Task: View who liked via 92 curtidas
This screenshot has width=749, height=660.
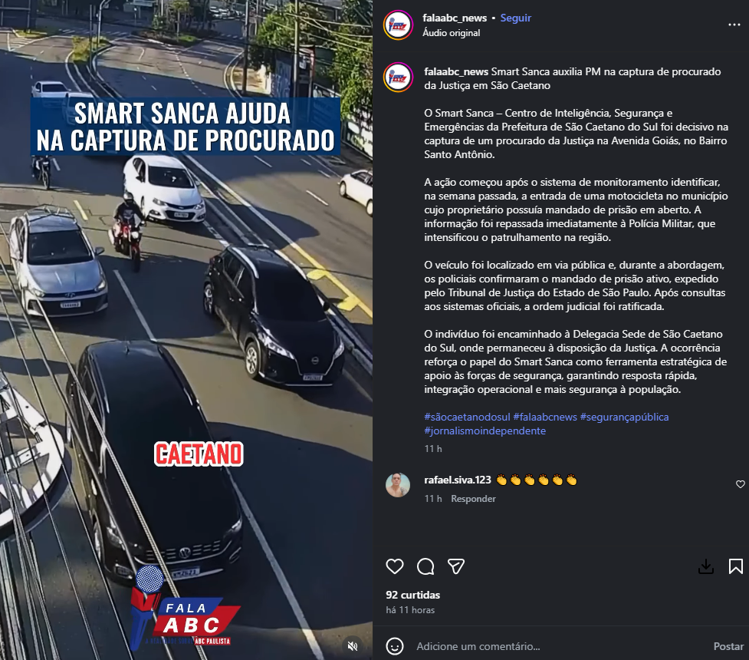Action: pyautogui.click(x=412, y=595)
